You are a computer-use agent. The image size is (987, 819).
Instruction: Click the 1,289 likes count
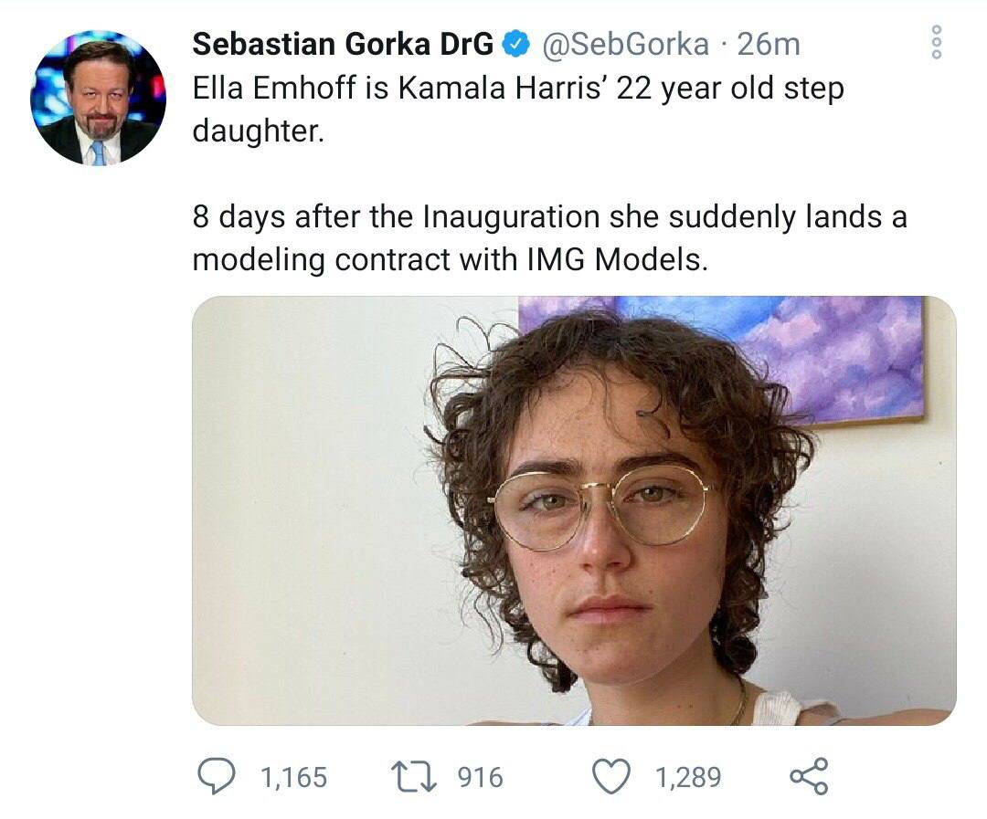click(x=687, y=777)
